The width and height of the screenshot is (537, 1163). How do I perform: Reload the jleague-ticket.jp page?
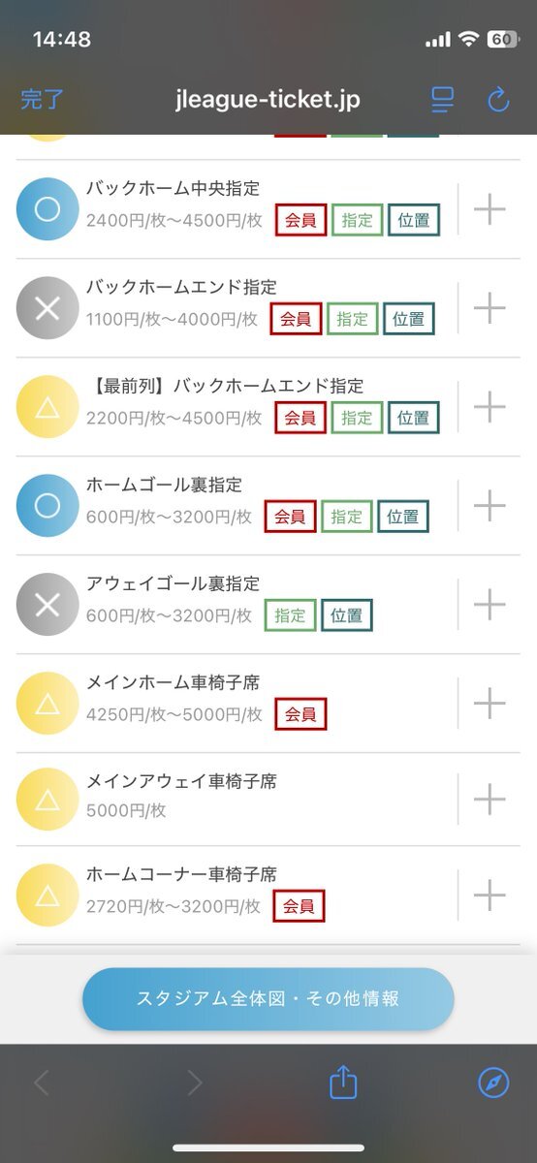click(498, 99)
